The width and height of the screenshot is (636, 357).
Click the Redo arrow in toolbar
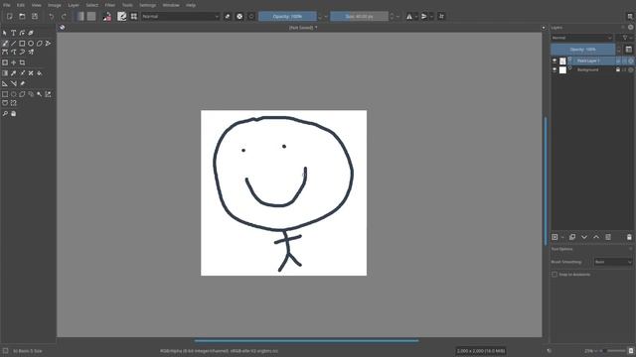tap(64, 16)
